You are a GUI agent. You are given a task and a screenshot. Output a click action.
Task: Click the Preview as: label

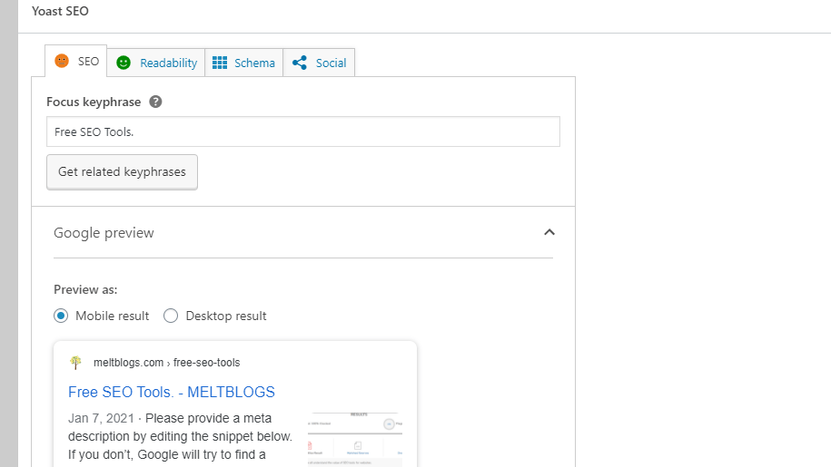85,289
